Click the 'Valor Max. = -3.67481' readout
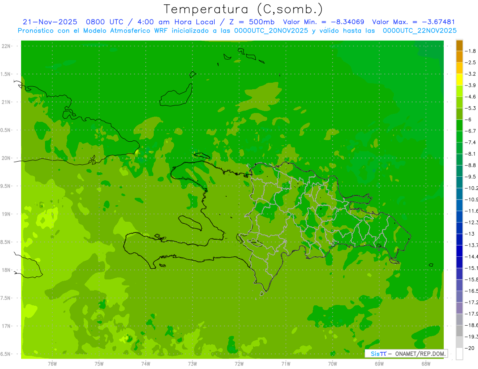 (x=413, y=22)
